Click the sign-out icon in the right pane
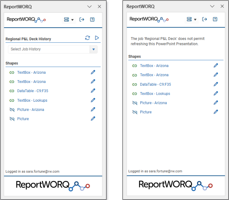Screen dimensions: 229x200 [205, 19]
